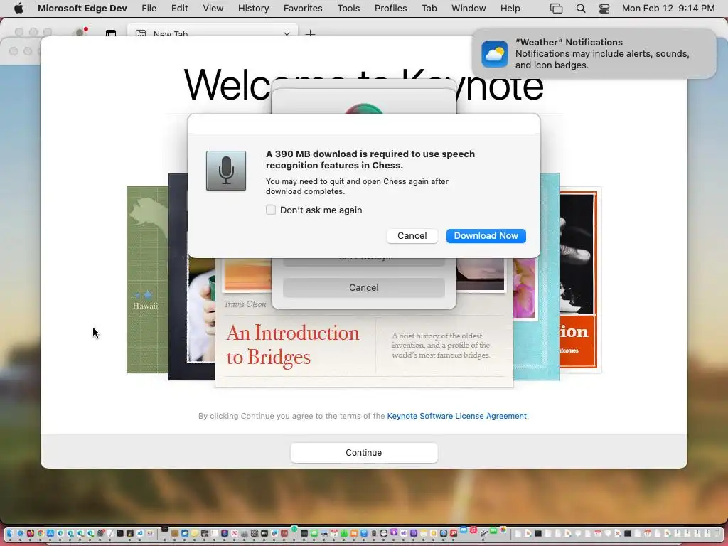
Task: Select the Hawaii theme thumbnail
Action: tap(147, 279)
